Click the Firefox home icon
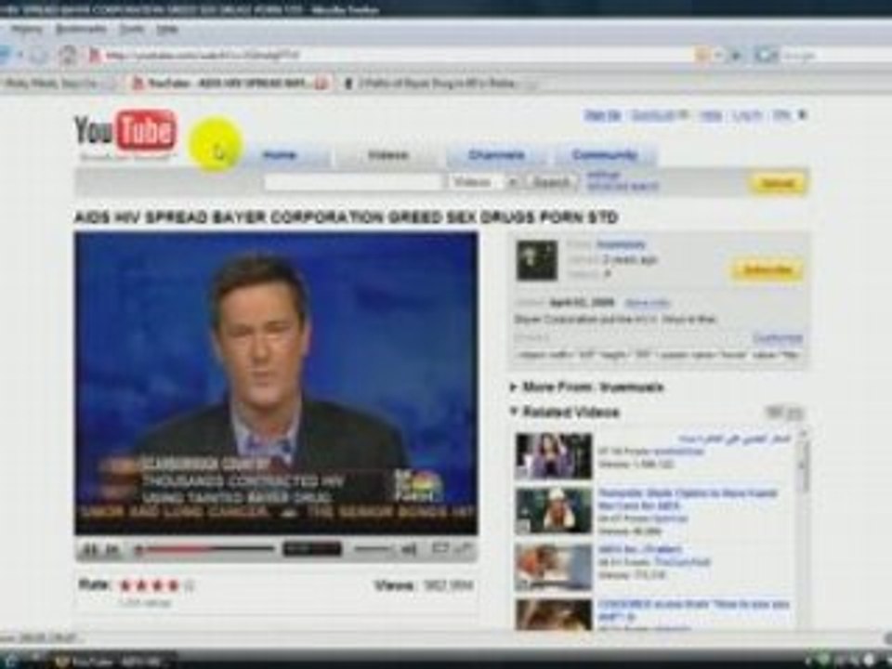 click(x=68, y=55)
